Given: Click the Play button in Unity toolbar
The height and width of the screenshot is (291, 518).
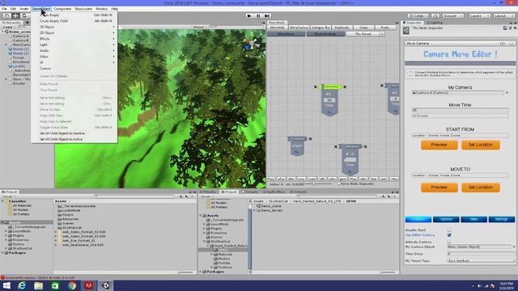Looking at the screenshot, I should click(249, 16).
